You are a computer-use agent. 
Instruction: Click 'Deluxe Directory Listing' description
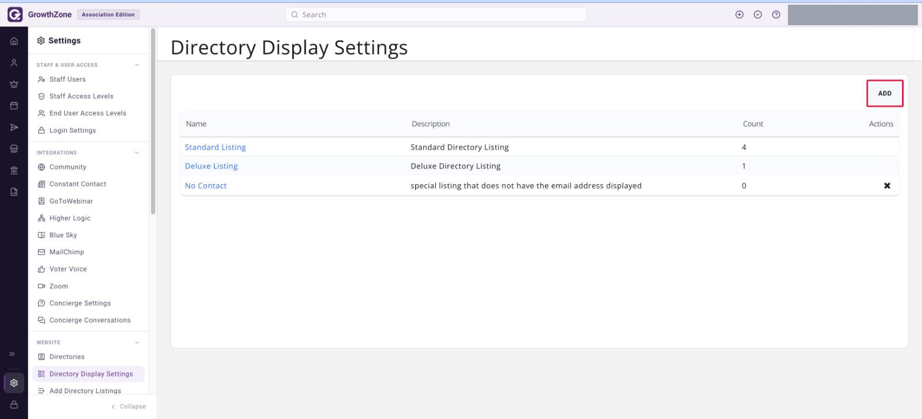point(456,166)
